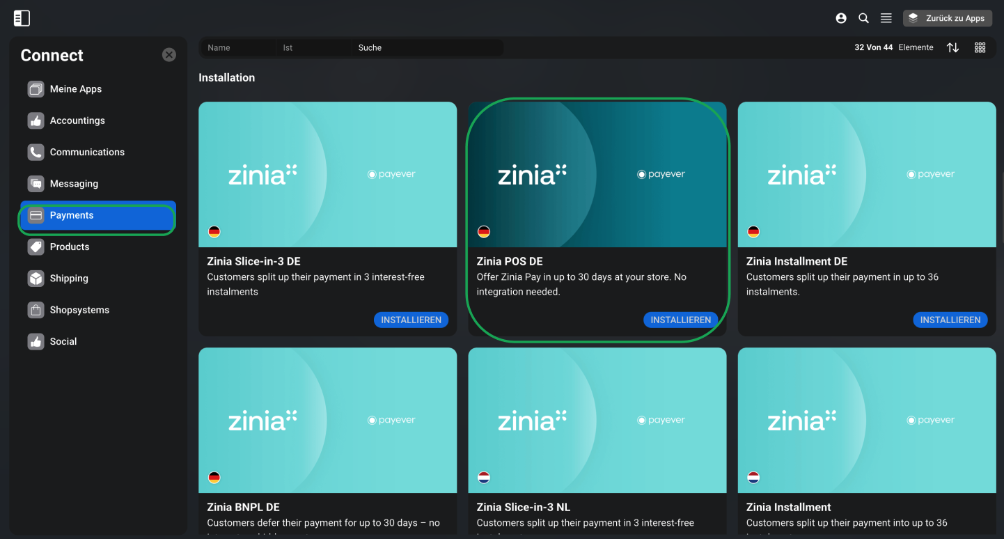Toggle the sidebar panel icon
The image size is (1004, 539).
pyautogui.click(x=22, y=18)
